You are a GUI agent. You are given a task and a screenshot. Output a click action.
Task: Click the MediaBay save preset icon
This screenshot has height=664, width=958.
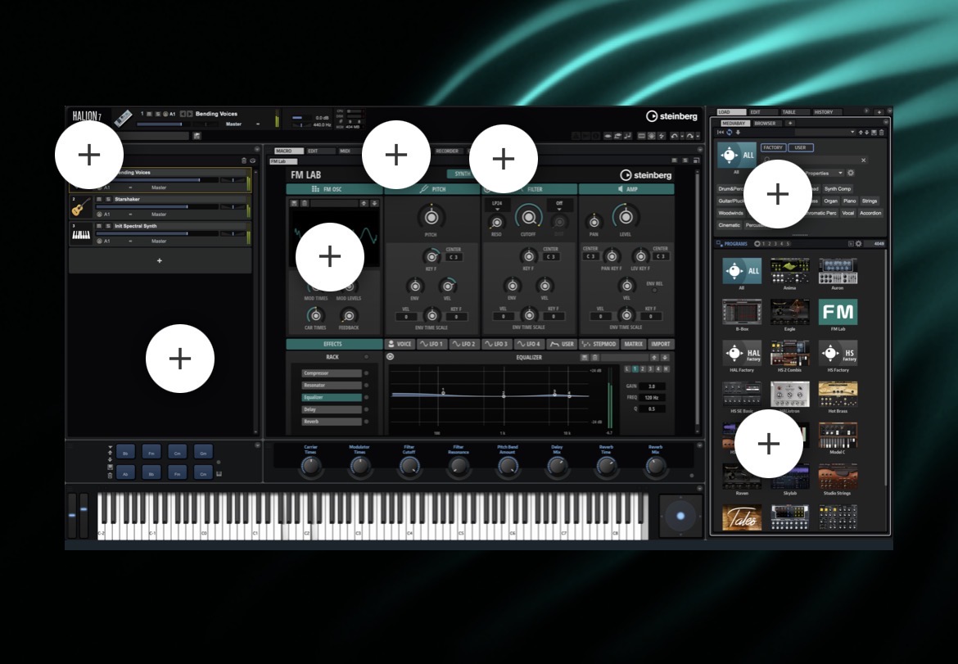[x=874, y=132]
